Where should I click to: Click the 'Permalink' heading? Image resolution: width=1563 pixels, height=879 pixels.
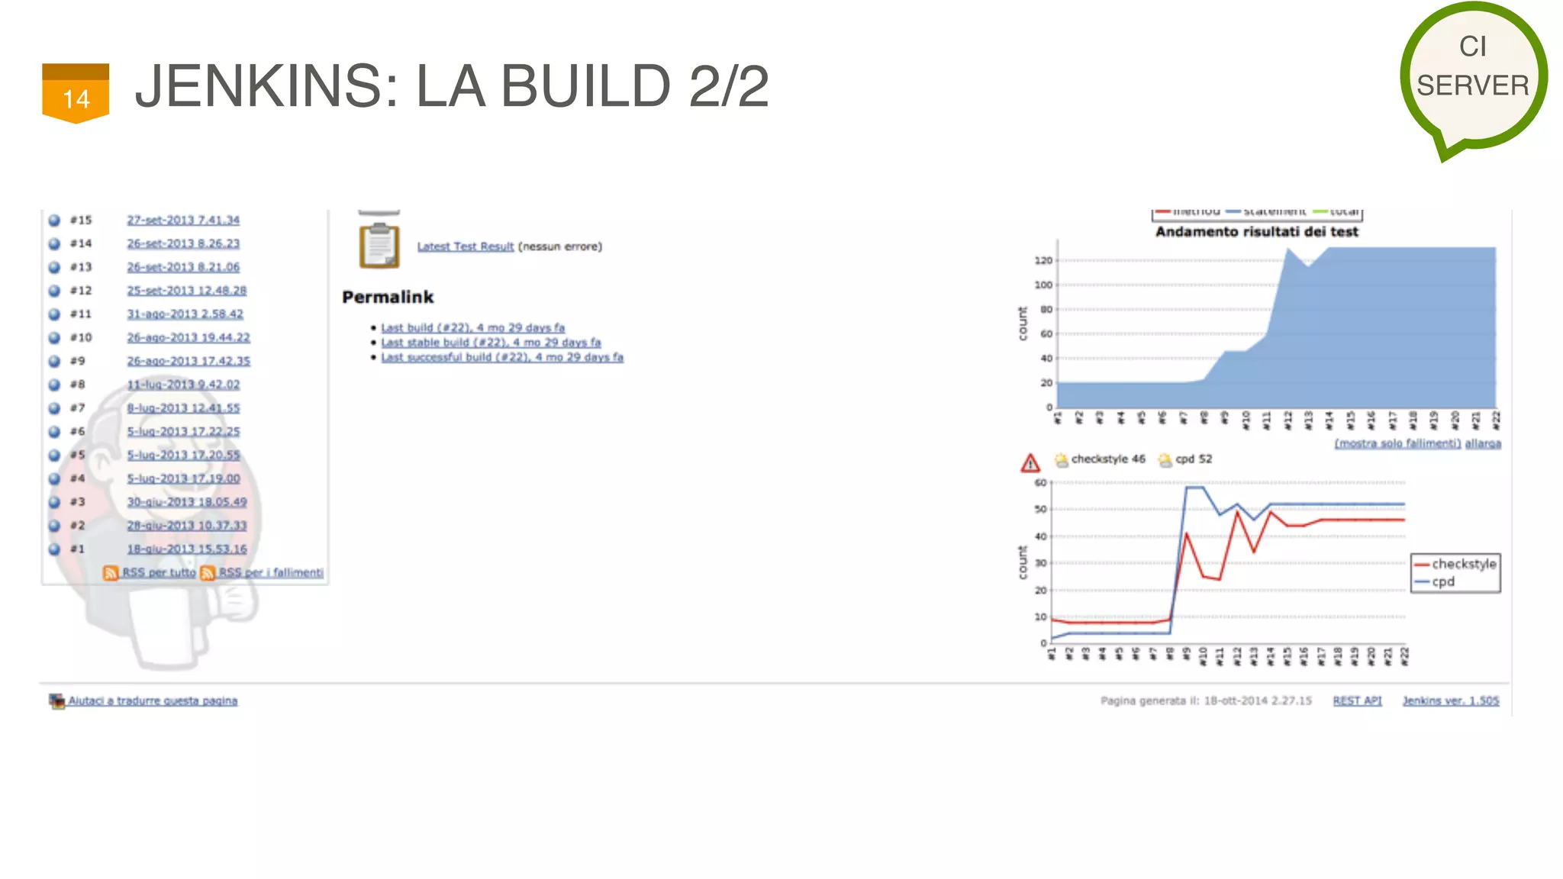tap(388, 297)
